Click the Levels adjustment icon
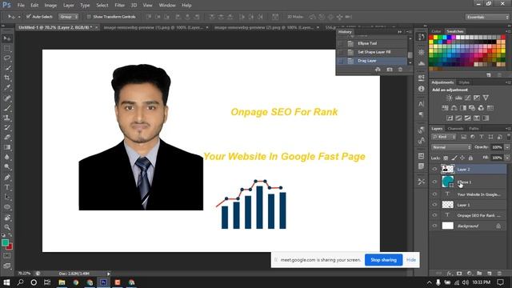The image size is (512, 288). (x=458, y=98)
